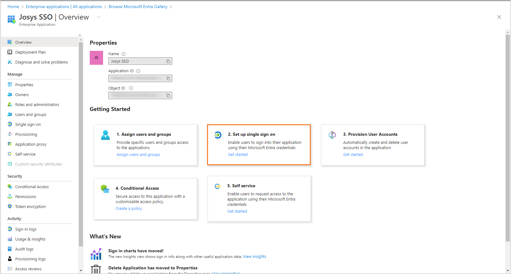Go to Enterprise applications breadcrumb
Screen dimensions: 511x274
tap(64, 7)
